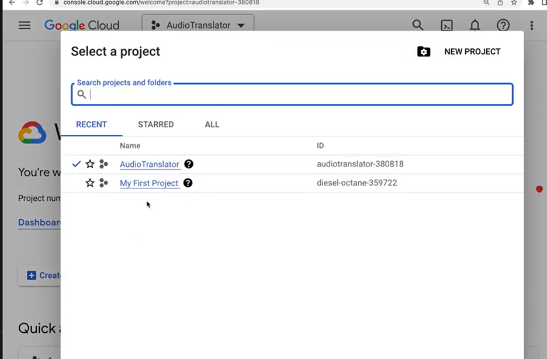Open the hamburger navigation menu

(25, 26)
